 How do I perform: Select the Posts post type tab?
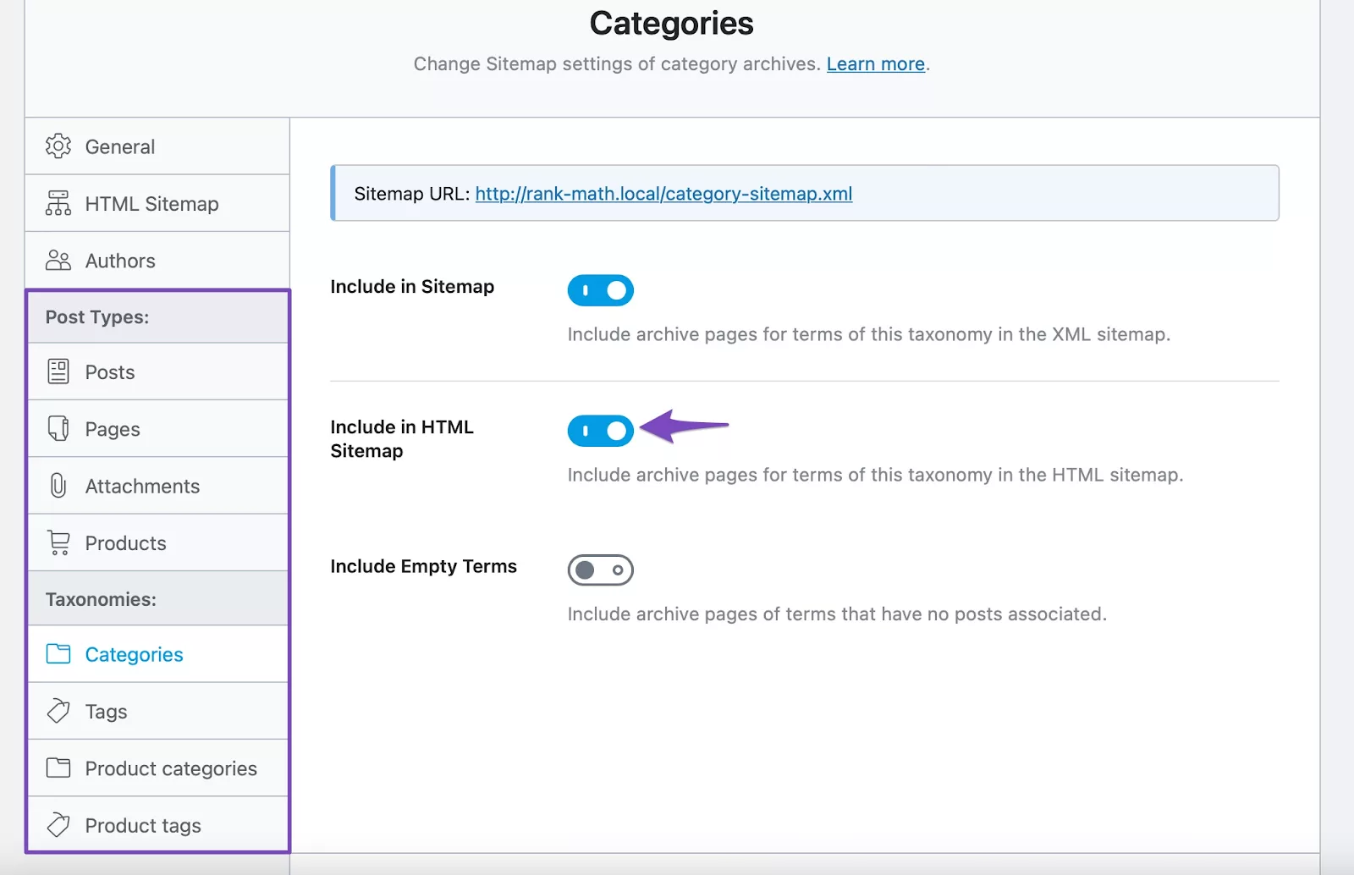click(157, 371)
